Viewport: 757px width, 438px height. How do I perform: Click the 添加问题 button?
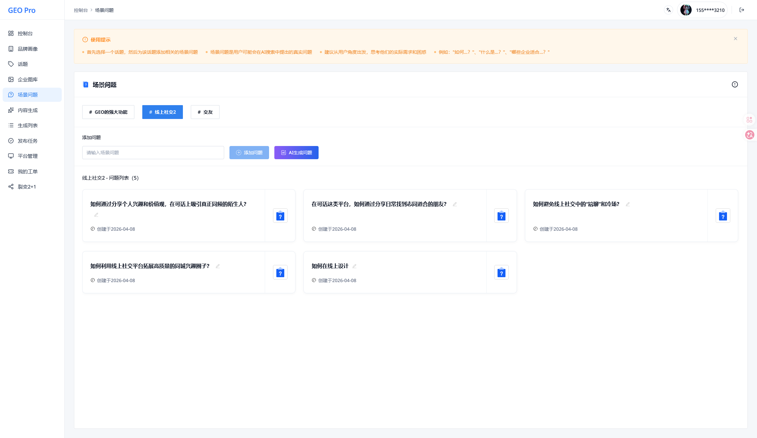pyautogui.click(x=249, y=153)
